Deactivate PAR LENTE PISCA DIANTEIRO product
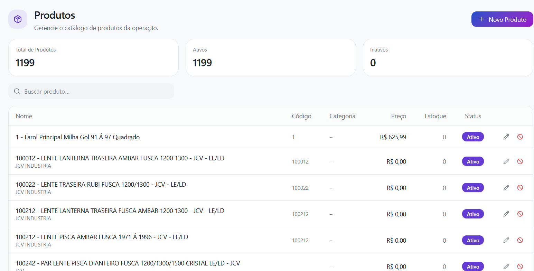The width and height of the screenshot is (534, 271). [x=520, y=267]
